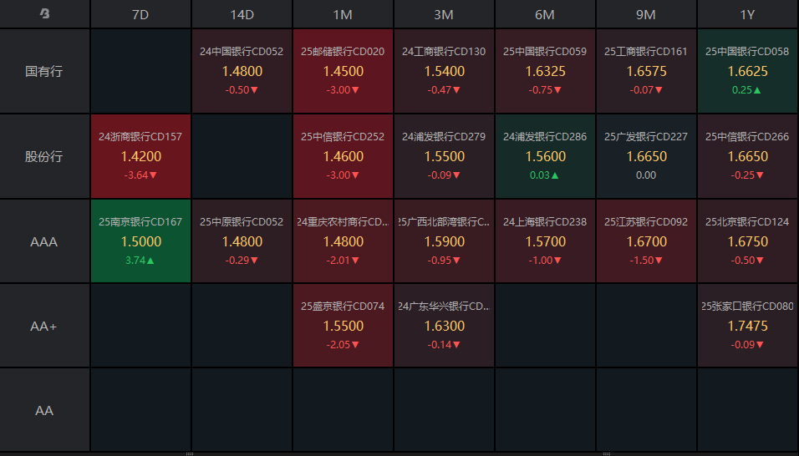
Task: Open the 24浦发银行CD279 cell
Action: (444, 155)
